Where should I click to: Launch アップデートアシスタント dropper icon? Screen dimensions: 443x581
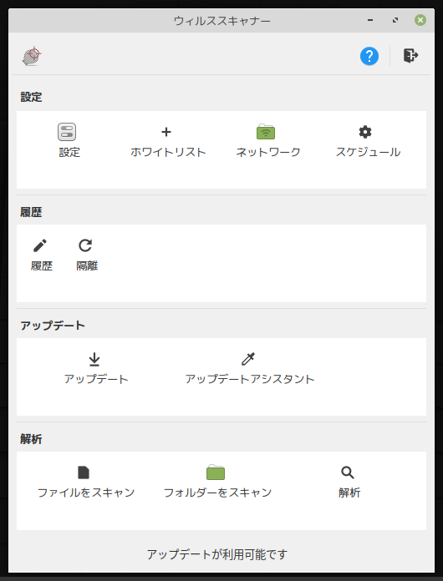(x=248, y=359)
